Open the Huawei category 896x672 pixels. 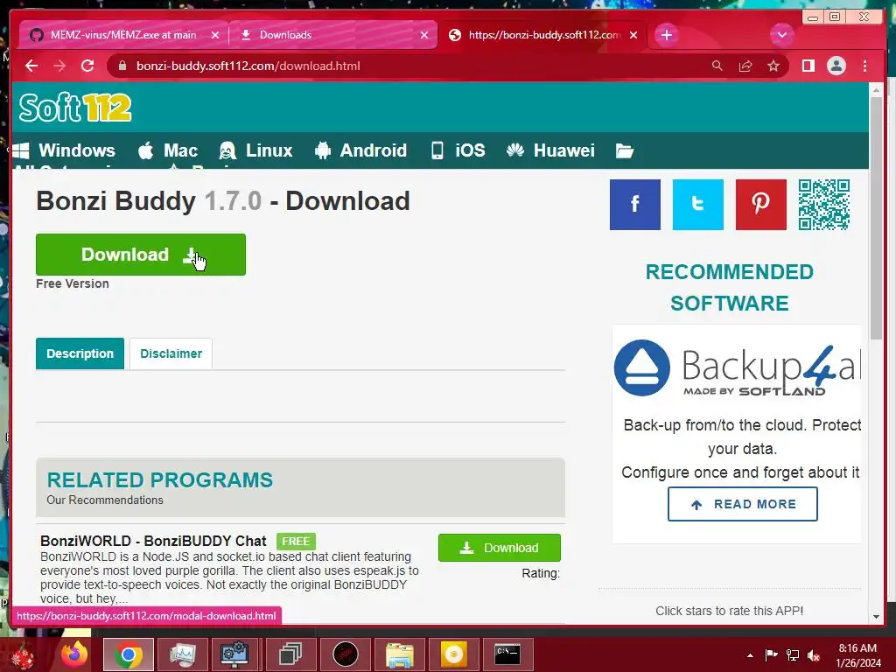[551, 150]
